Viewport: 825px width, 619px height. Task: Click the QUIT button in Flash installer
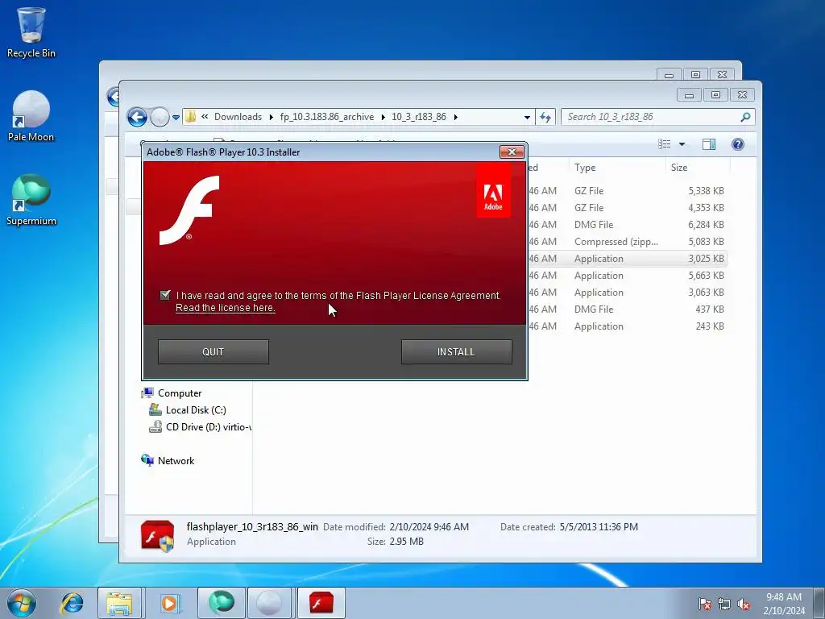pyautogui.click(x=213, y=351)
